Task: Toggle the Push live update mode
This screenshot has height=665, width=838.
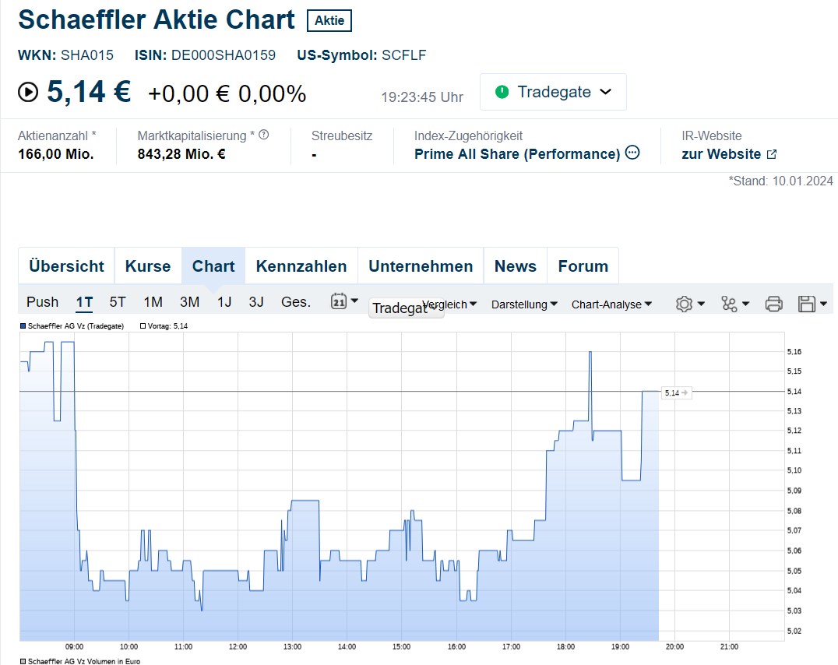Action: pos(42,302)
